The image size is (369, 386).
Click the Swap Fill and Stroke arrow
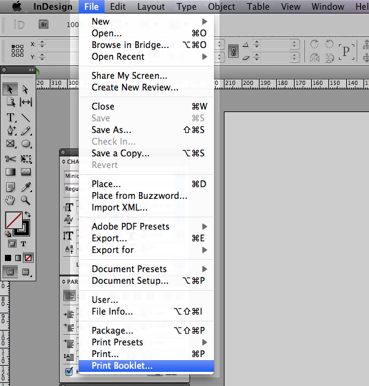(28, 214)
